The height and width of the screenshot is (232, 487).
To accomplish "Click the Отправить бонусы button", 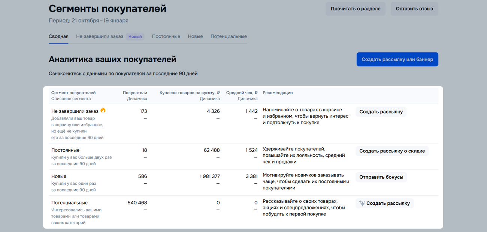I will 381,177.
